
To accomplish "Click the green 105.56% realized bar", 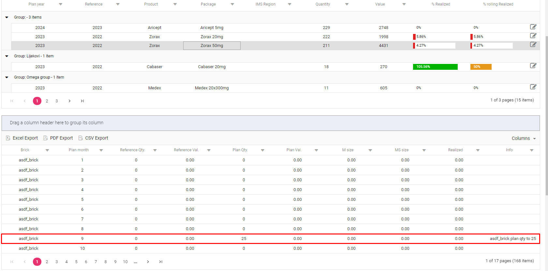I will [435, 67].
